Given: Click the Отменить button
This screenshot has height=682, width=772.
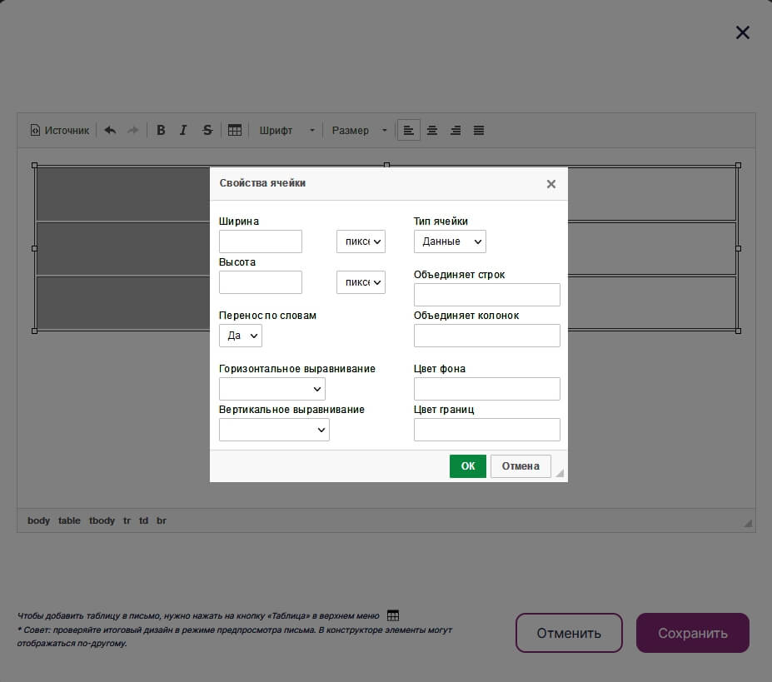Looking at the screenshot, I should click(x=569, y=633).
